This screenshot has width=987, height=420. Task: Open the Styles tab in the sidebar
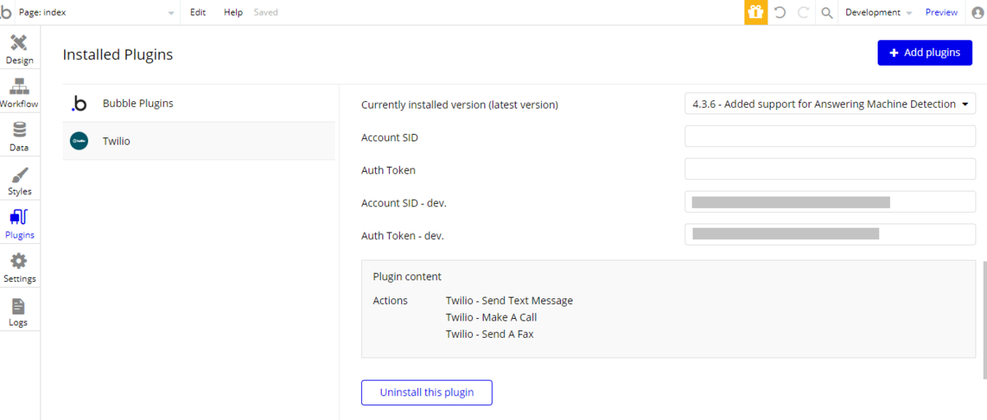pos(19,181)
